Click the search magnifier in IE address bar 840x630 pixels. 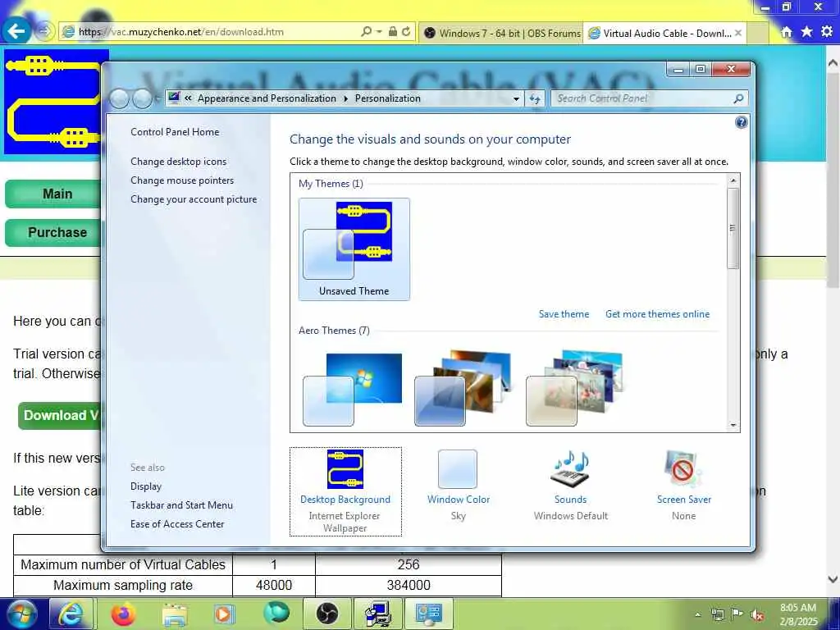tap(367, 32)
